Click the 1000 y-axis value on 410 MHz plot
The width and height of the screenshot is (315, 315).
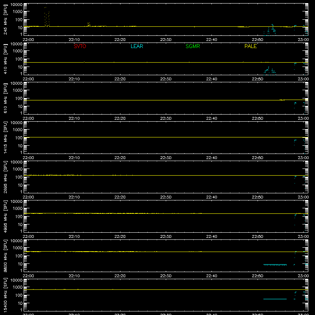coord(18,51)
